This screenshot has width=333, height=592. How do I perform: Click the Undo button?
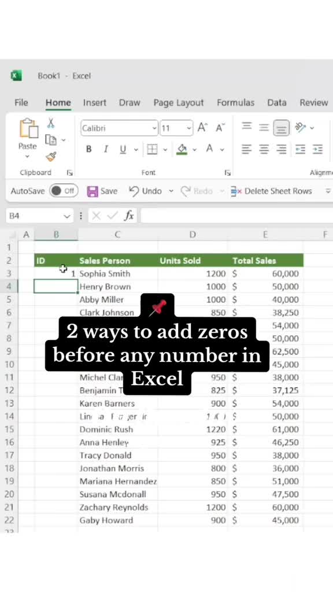point(146,191)
